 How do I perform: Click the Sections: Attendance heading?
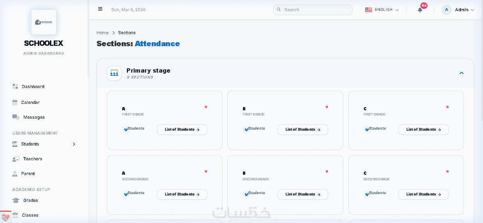pyautogui.click(x=138, y=44)
